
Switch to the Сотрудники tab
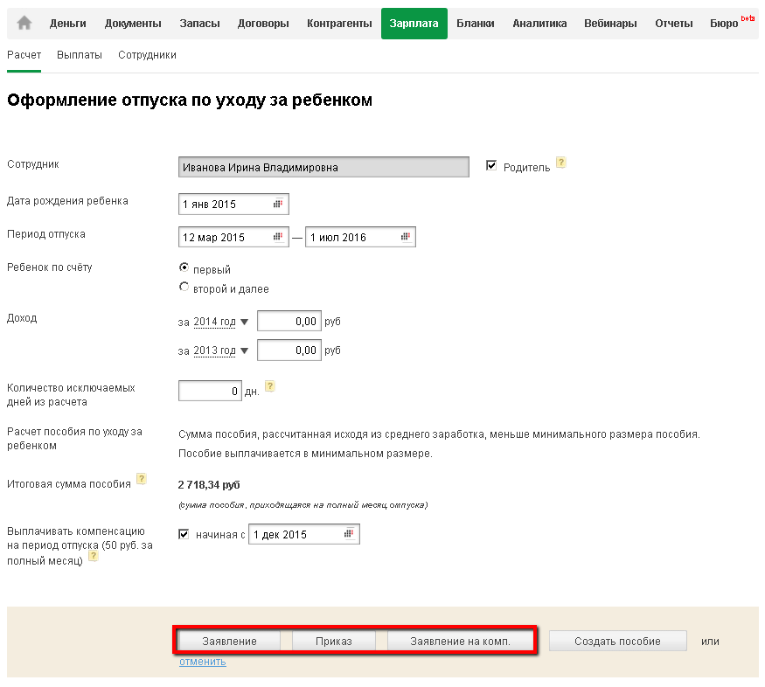147,55
